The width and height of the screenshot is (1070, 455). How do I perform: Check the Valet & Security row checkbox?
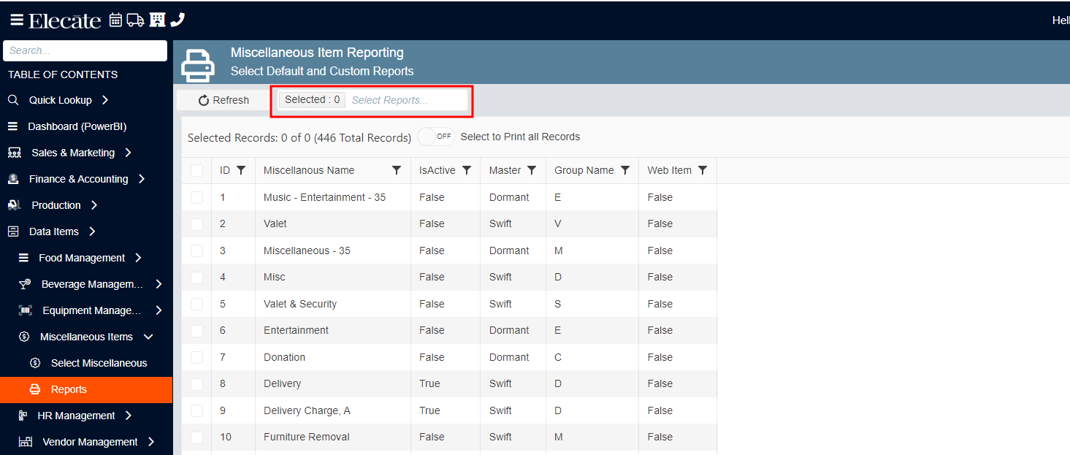[196, 304]
